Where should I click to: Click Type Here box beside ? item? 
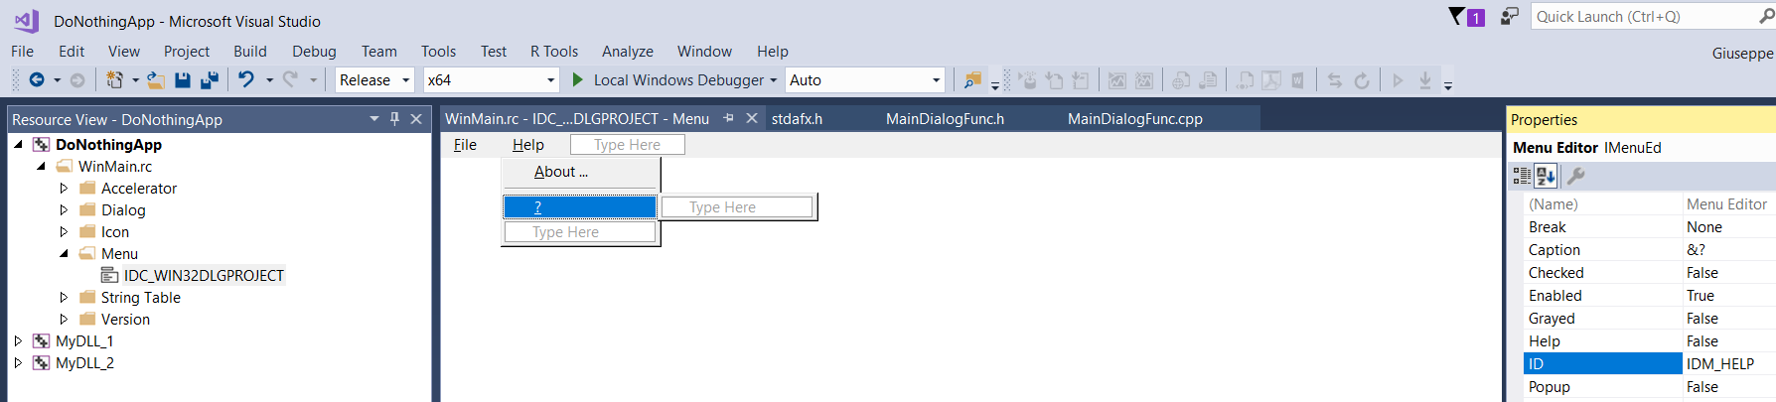pyautogui.click(x=737, y=206)
